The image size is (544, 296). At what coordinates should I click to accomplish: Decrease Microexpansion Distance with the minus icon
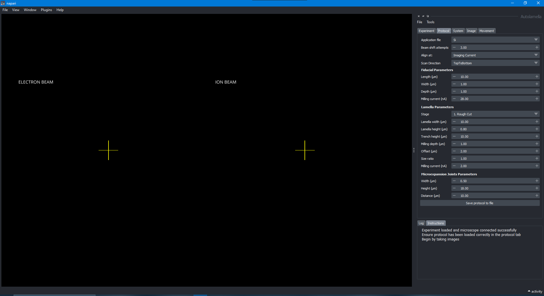click(454, 195)
